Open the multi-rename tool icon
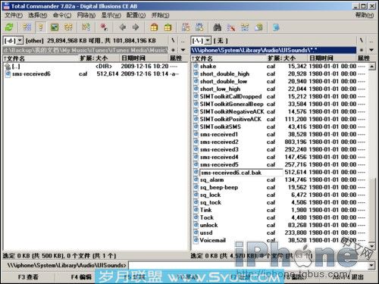This screenshot has height=284, width=379. [230, 27]
